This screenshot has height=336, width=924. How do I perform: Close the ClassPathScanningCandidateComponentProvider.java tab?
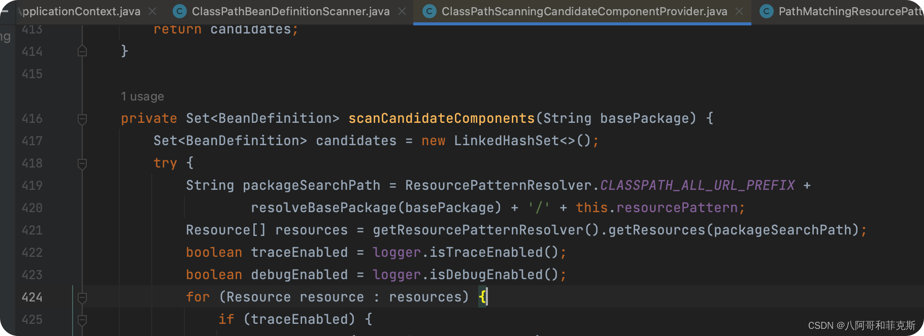tap(739, 11)
